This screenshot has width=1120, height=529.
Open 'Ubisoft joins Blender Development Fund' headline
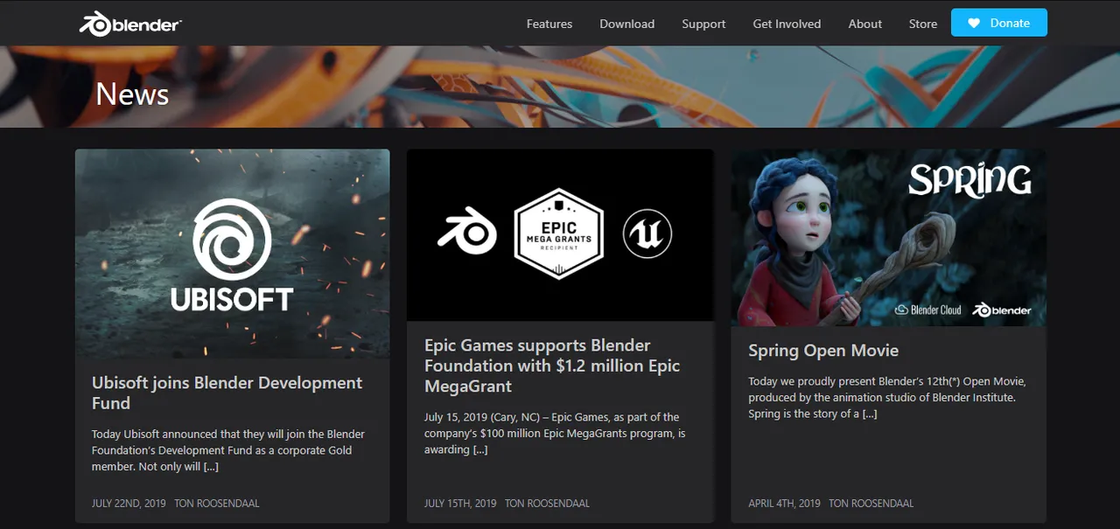pos(227,393)
